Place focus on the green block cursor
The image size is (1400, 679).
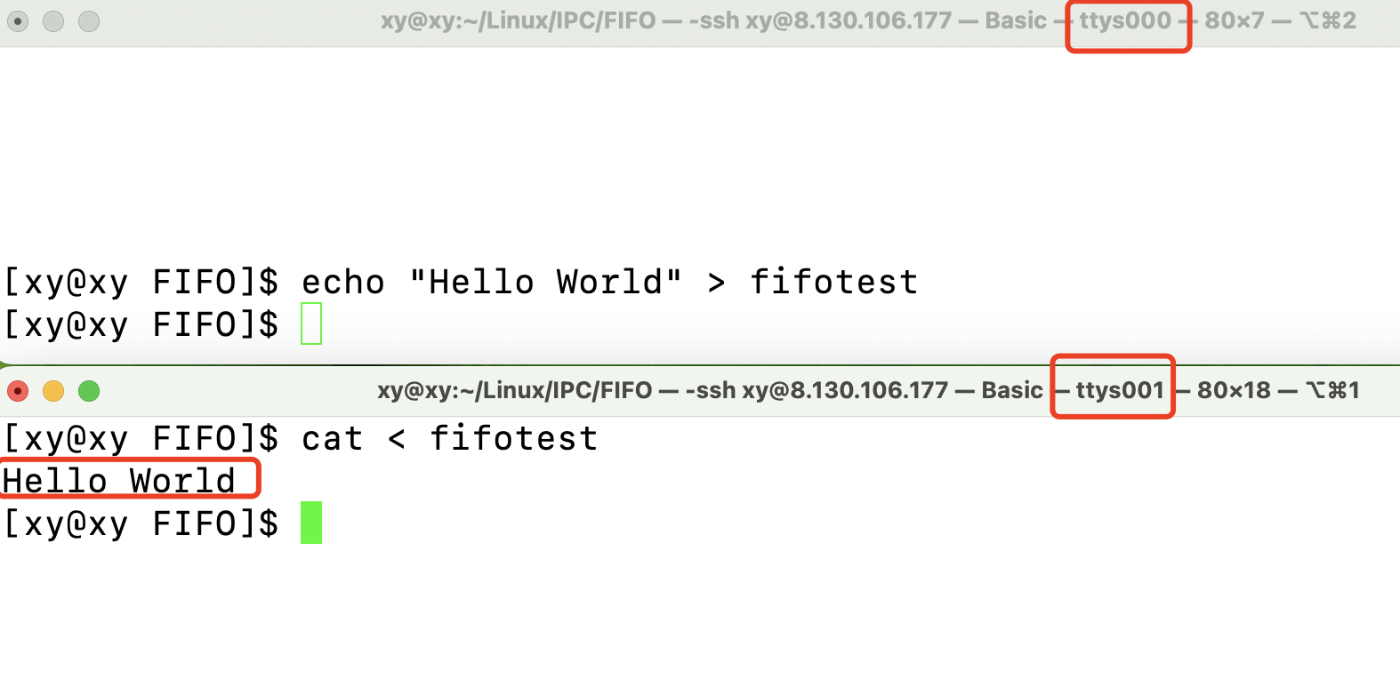point(311,523)
